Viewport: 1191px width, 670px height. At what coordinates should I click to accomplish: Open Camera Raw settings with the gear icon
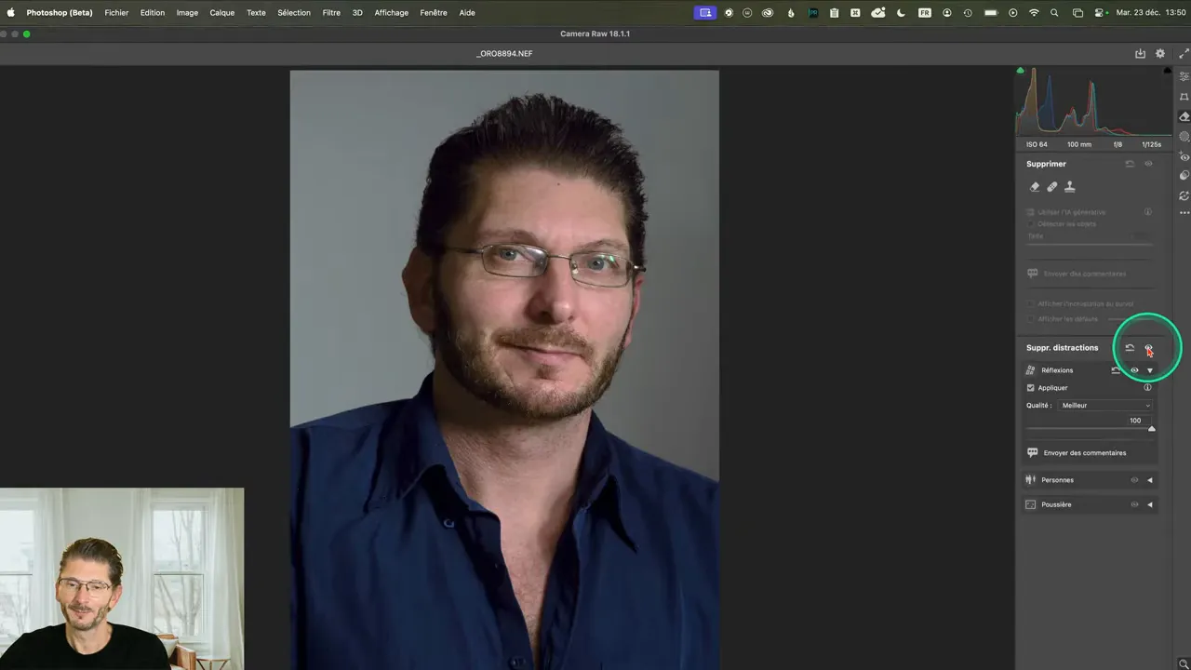click(x=1159, y=53)
